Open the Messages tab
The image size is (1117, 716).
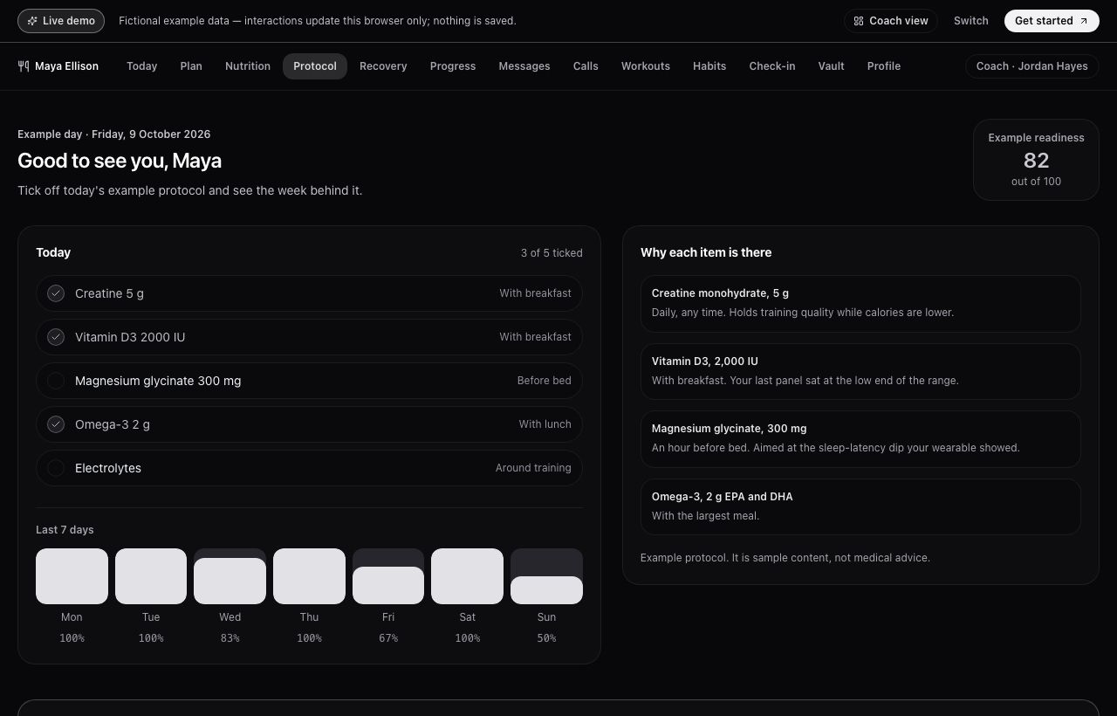coord(524,66)
